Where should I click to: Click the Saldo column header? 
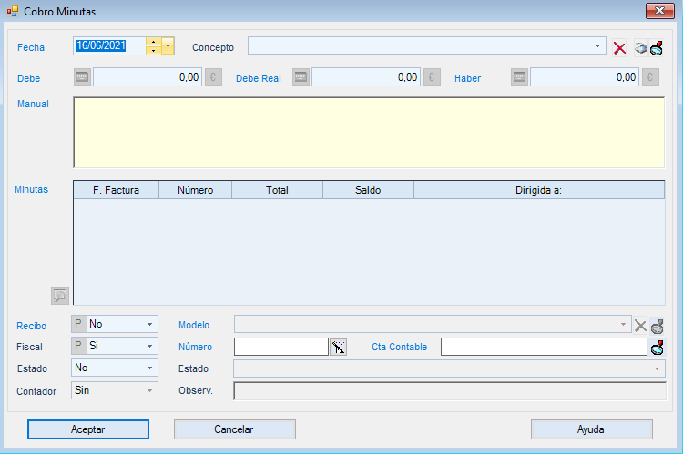click(368, 190)
